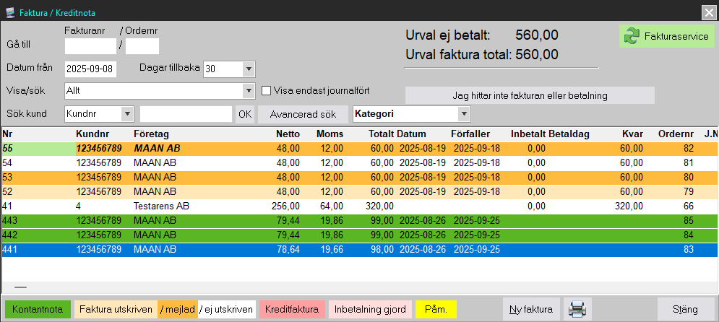Click the Inbetalning gjord legend swatch
719x322 pixels.
pyautogui.click(x=370, y=309)
